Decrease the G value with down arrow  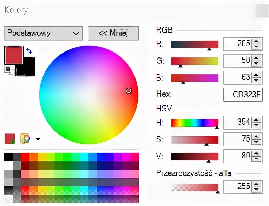[x=256, y=63]
